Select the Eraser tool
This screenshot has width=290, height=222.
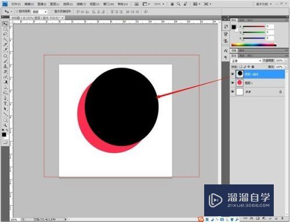pyautogui.click(x=5, y=77)
